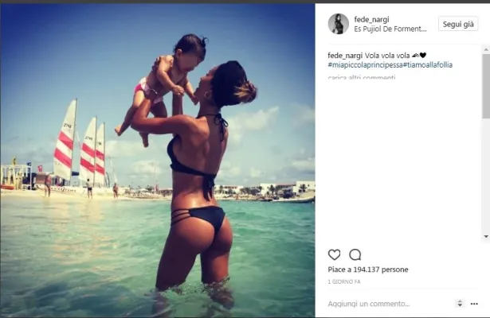Click the beach photo in the post
The width and height of the screenshot is (490, 318).
pyautogui.click(x=158, y=161)
